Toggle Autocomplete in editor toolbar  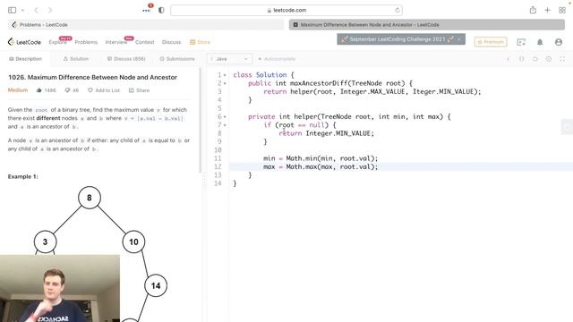[277, 59]
